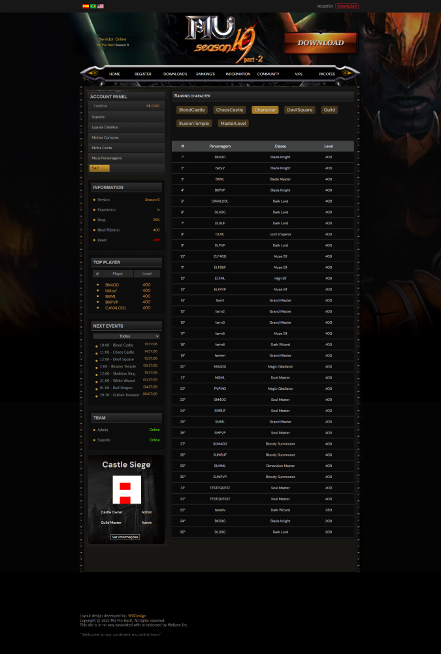Viewport: 441px width, 654px height.
Task: Select the Guild ranking tab
Action: (x=329, y=110)
